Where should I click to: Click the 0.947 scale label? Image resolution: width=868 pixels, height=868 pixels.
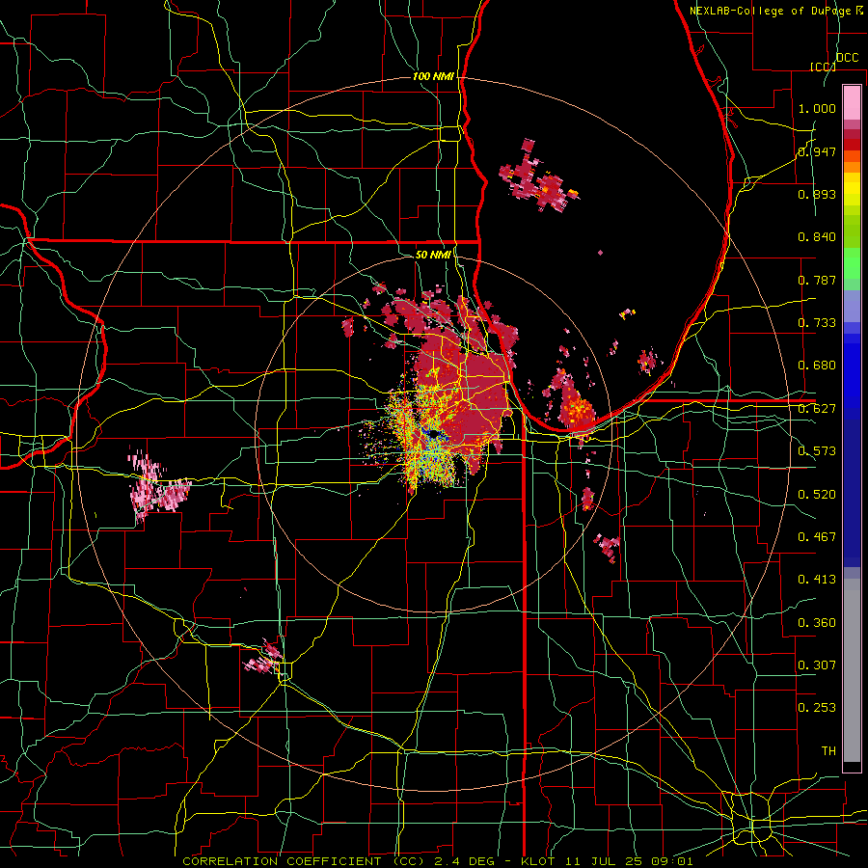click(x=817, y=151)
